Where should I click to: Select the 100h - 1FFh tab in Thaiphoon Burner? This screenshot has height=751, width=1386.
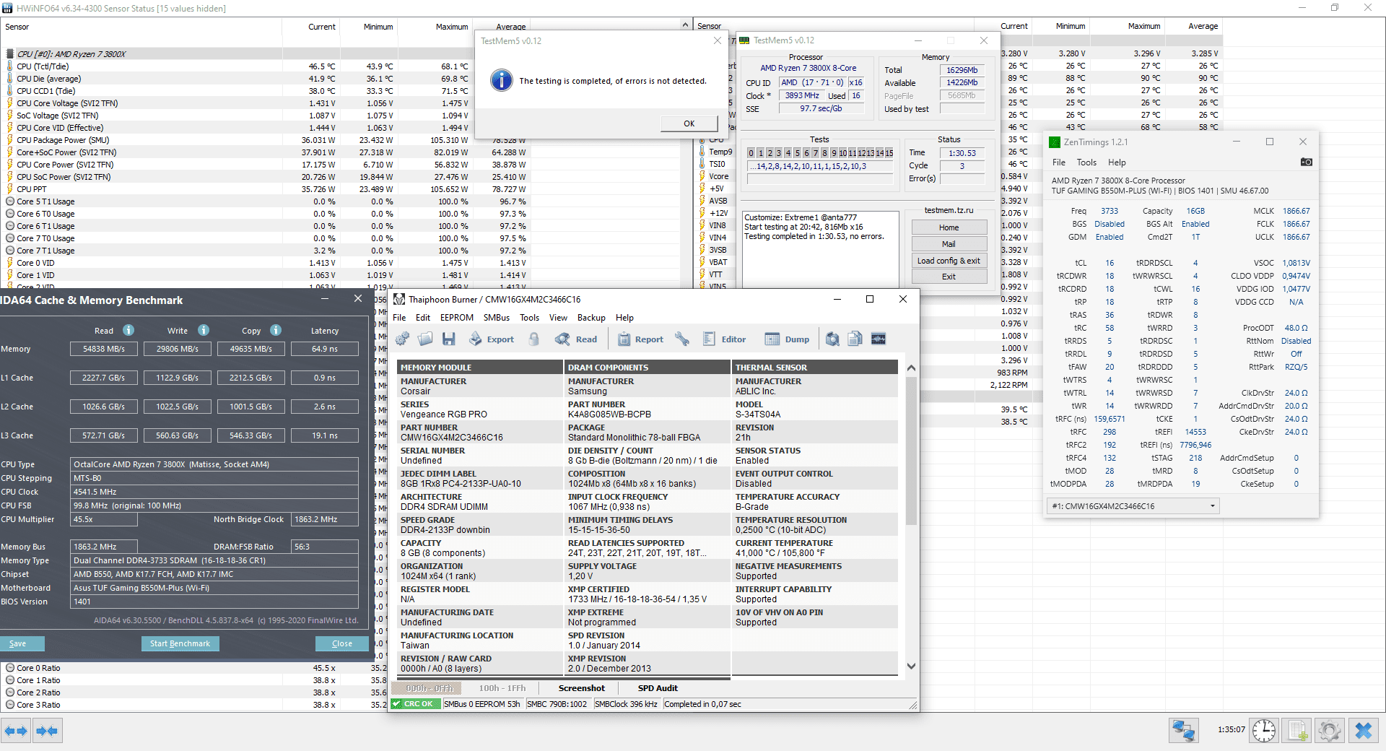[x=502, y=688]
